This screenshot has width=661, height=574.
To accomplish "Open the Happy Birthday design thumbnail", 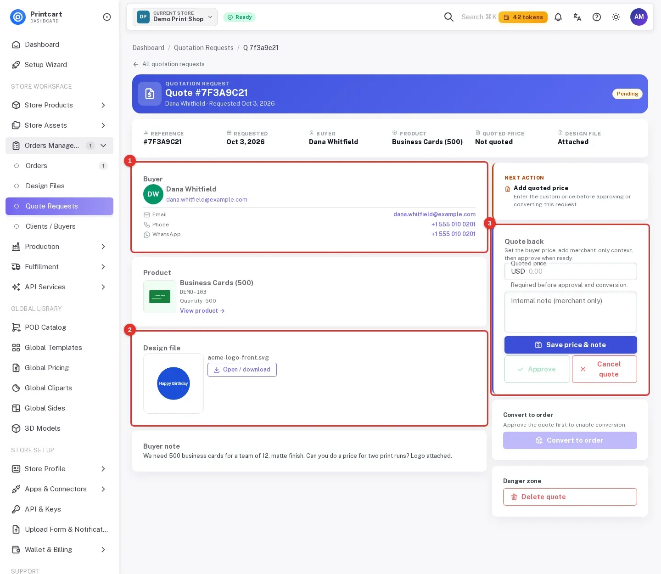I will tap(174, 383).
